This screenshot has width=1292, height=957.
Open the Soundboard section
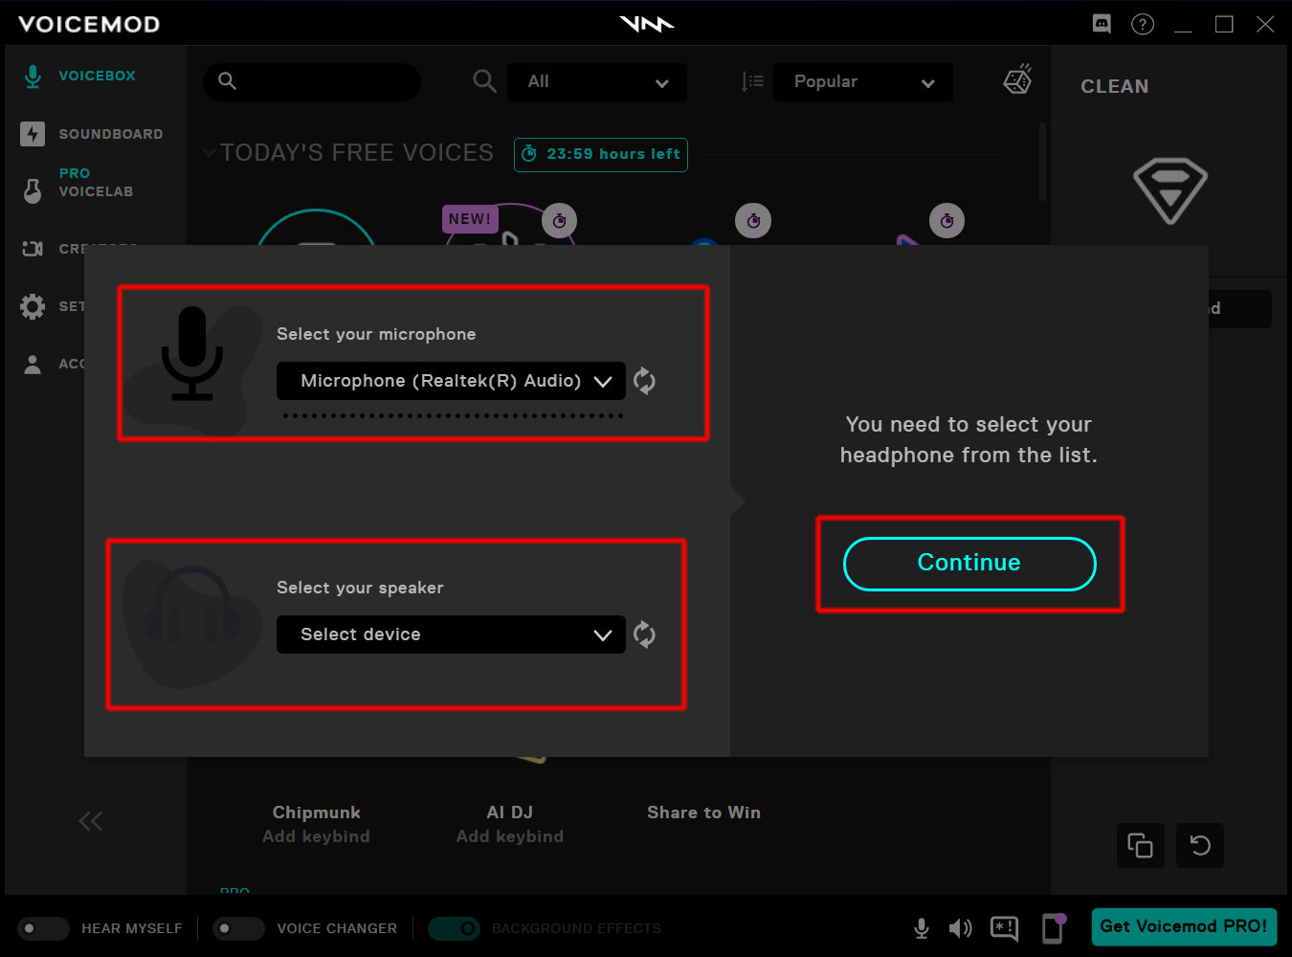point(92,134)
